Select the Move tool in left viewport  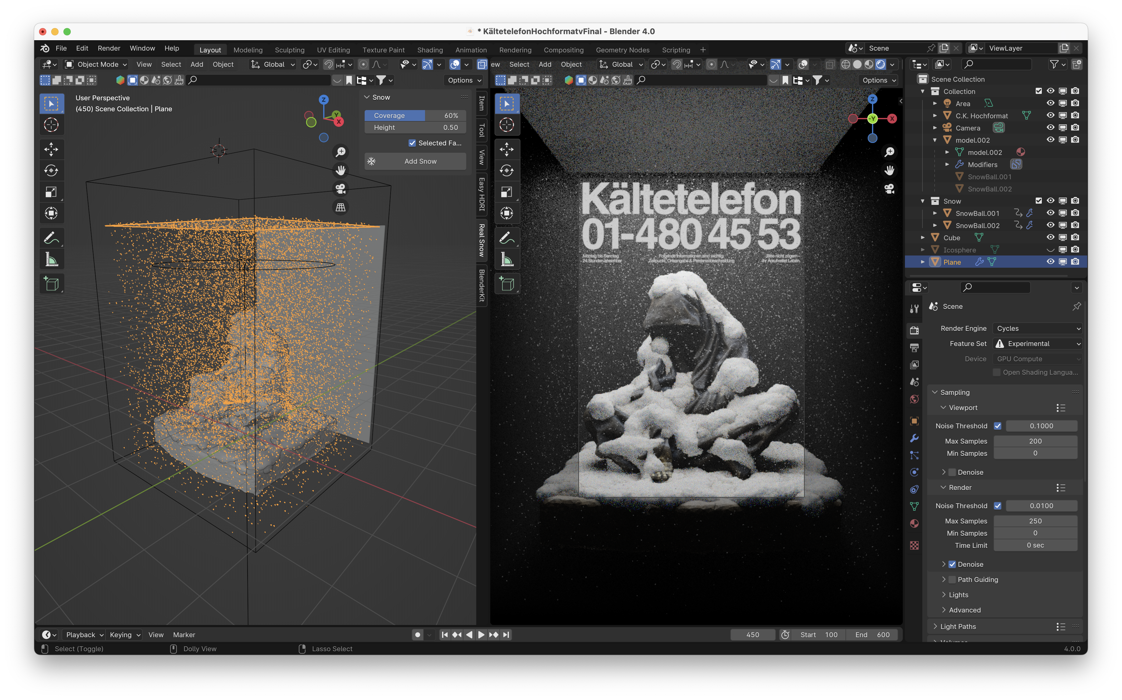point(51,149)
